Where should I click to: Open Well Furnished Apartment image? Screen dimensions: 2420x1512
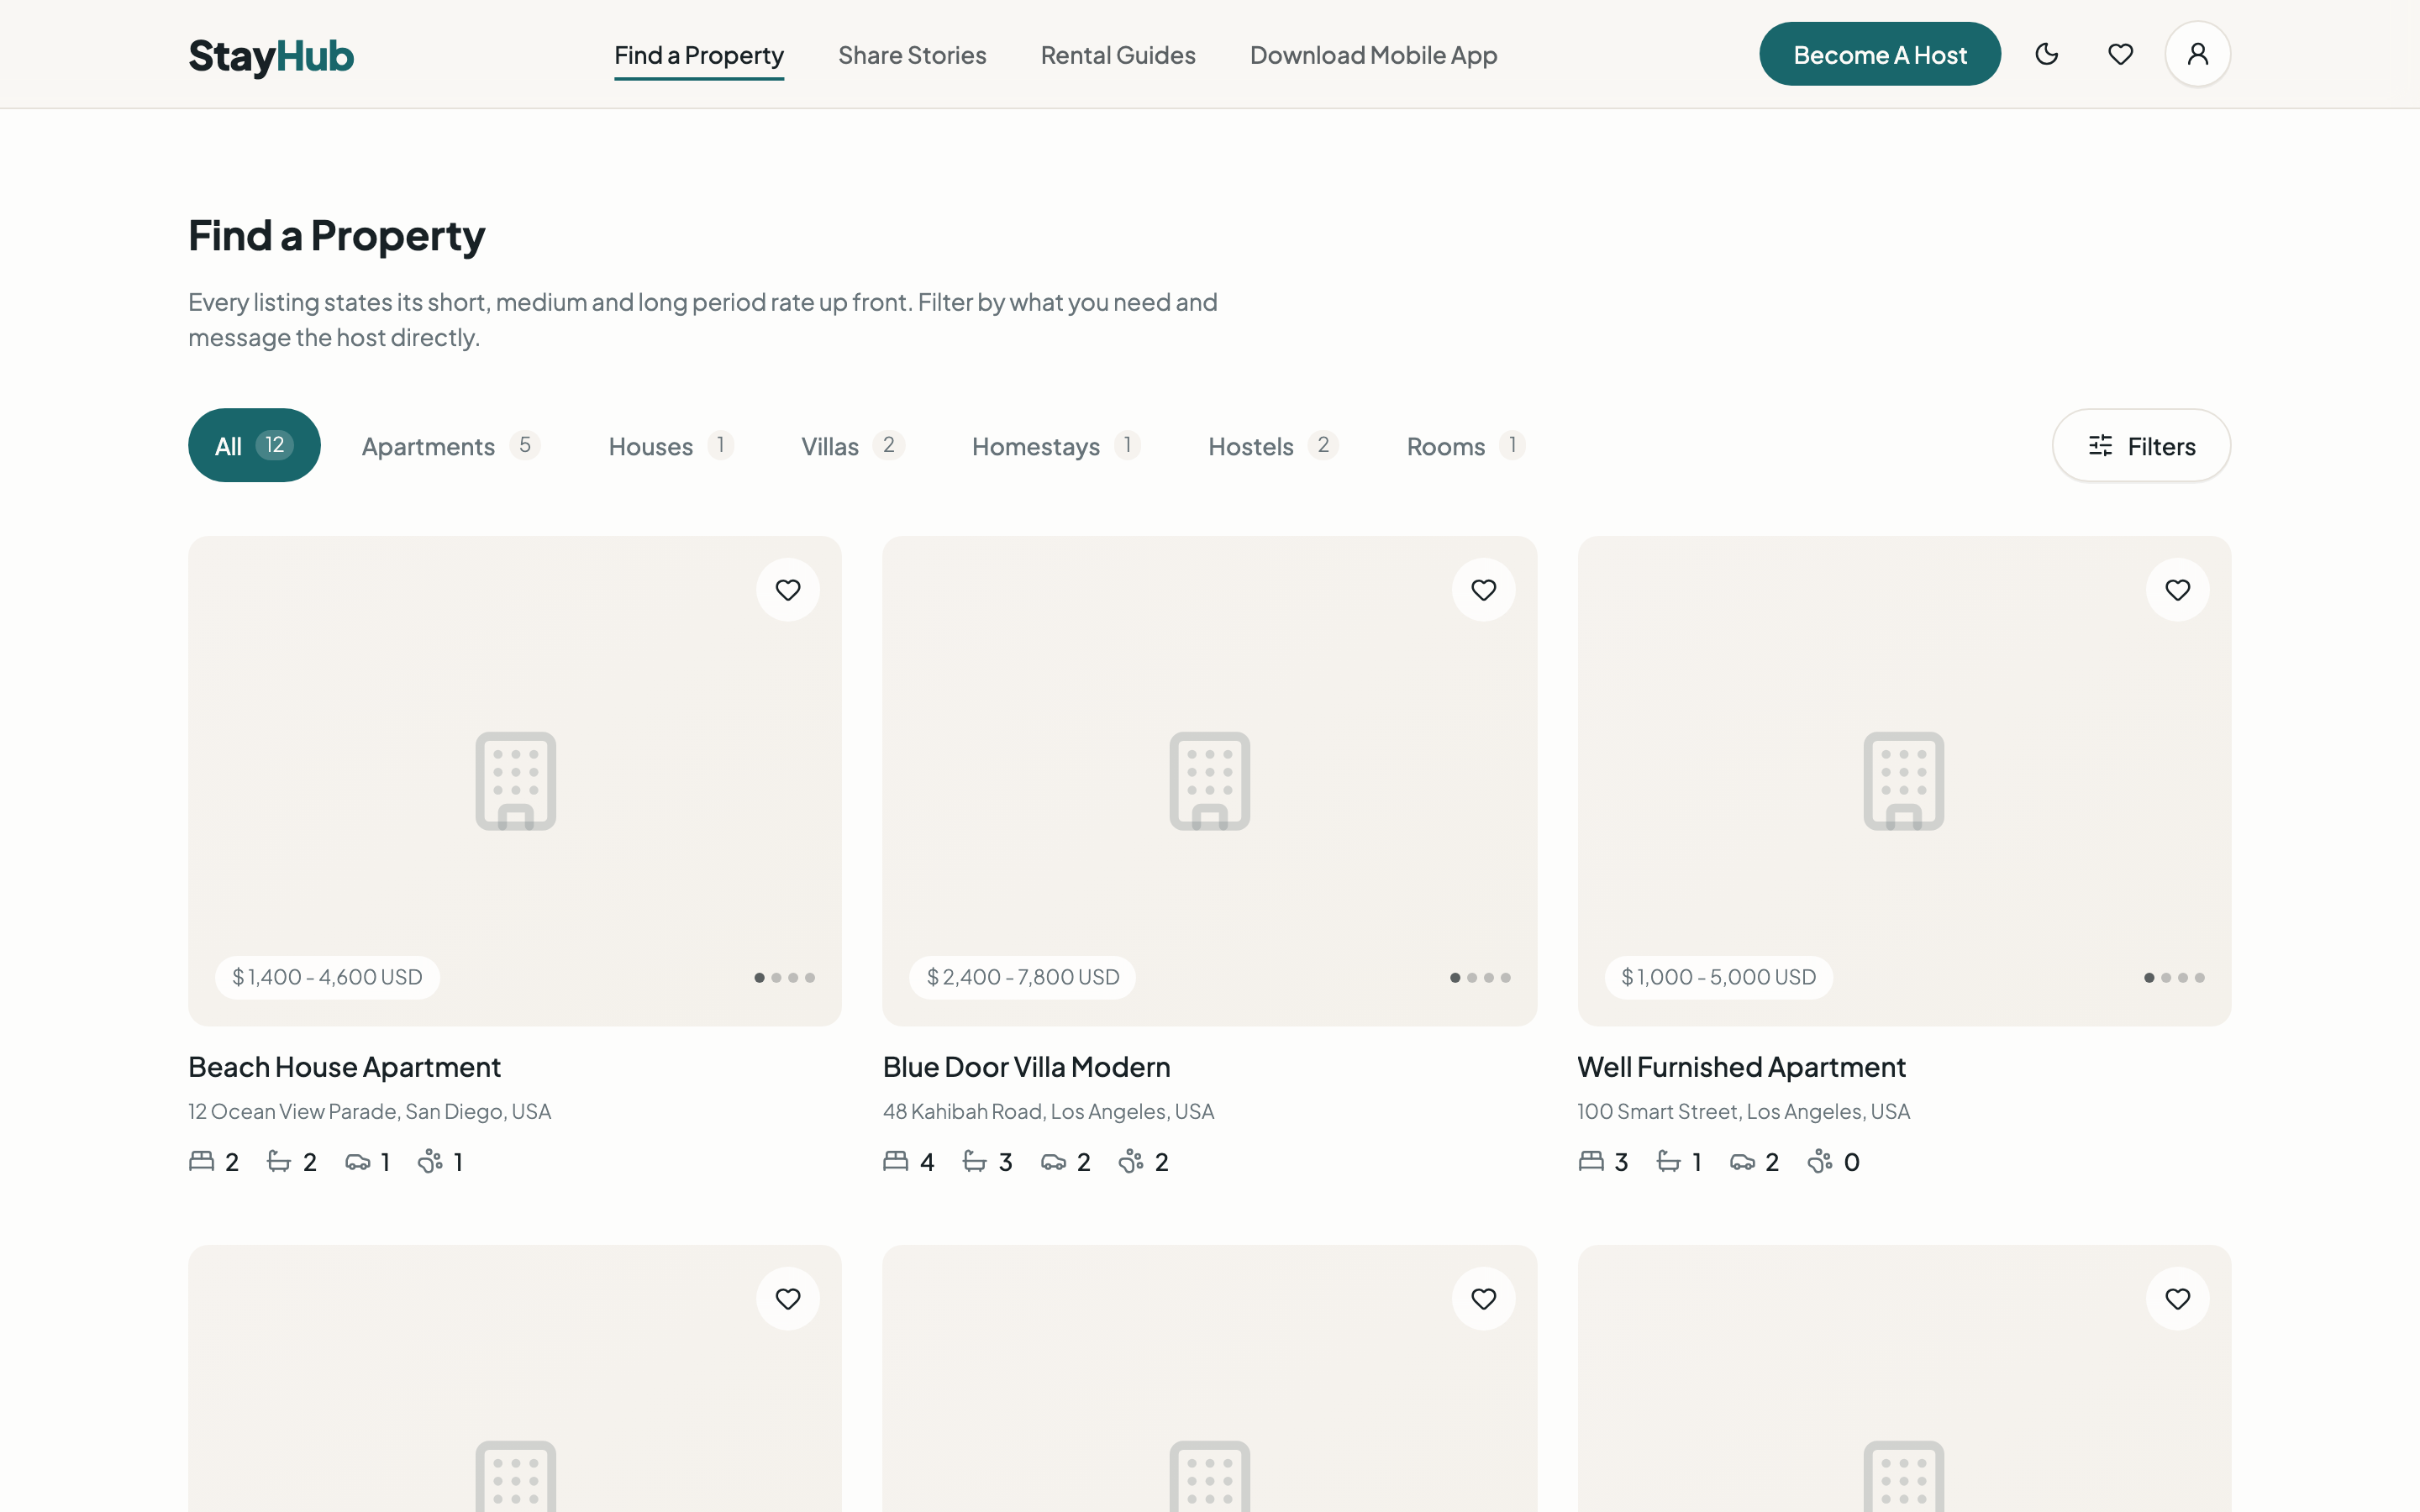pos(1904,780)
